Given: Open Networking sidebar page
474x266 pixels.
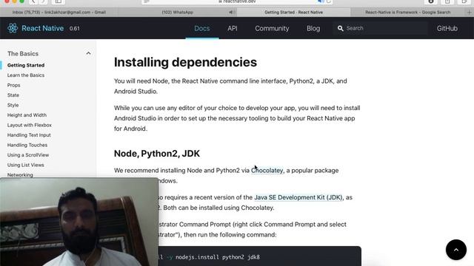Looking at the screenshot, I should pos(20,174).
